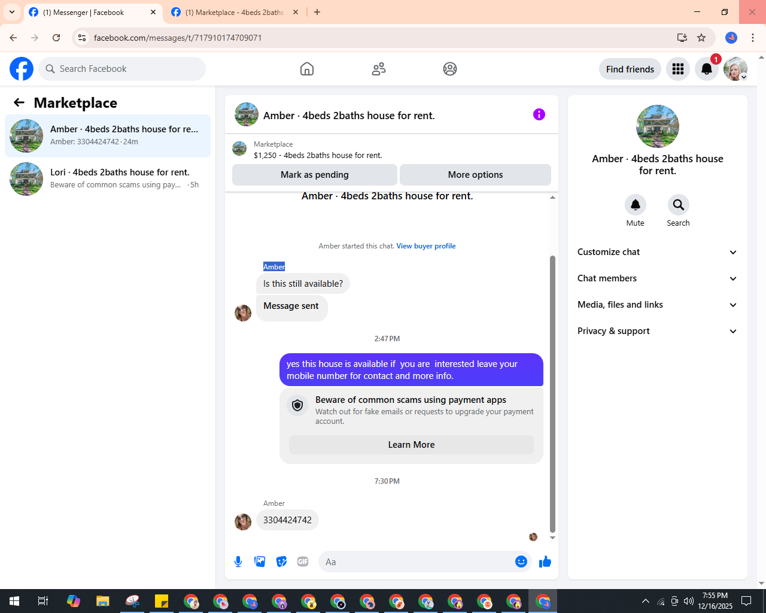The width and height of the screenshot is (766, 613).
Task: Click the browser address bar URL
Action: click(178, 38)
